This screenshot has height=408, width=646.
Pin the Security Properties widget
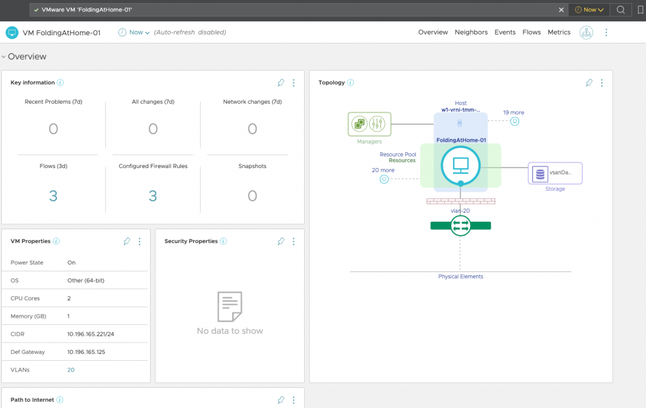(x=281, y=241)
